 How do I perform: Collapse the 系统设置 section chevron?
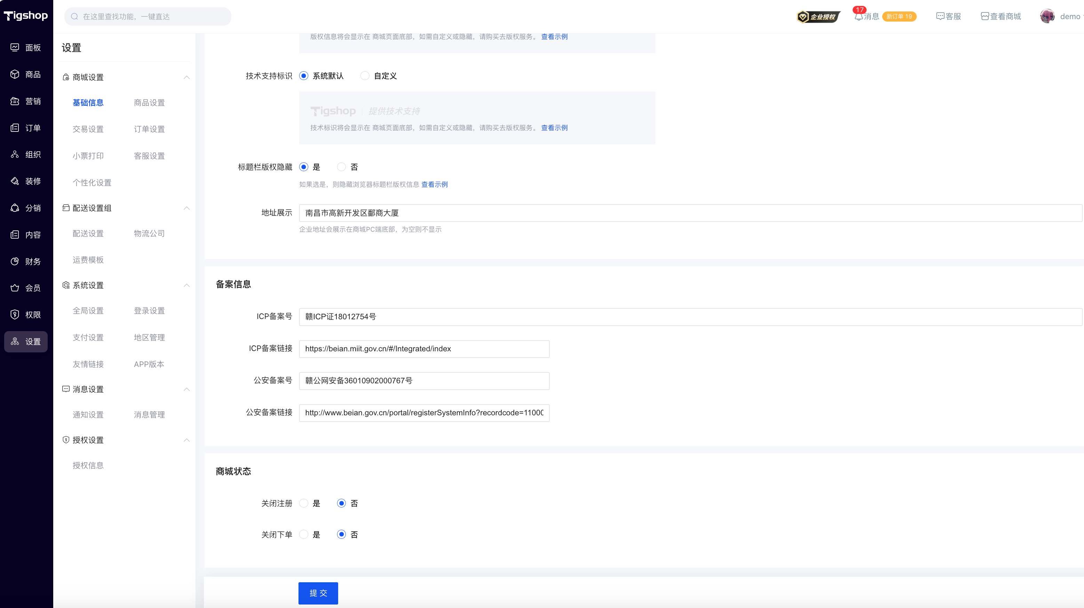tap(186, 285)
